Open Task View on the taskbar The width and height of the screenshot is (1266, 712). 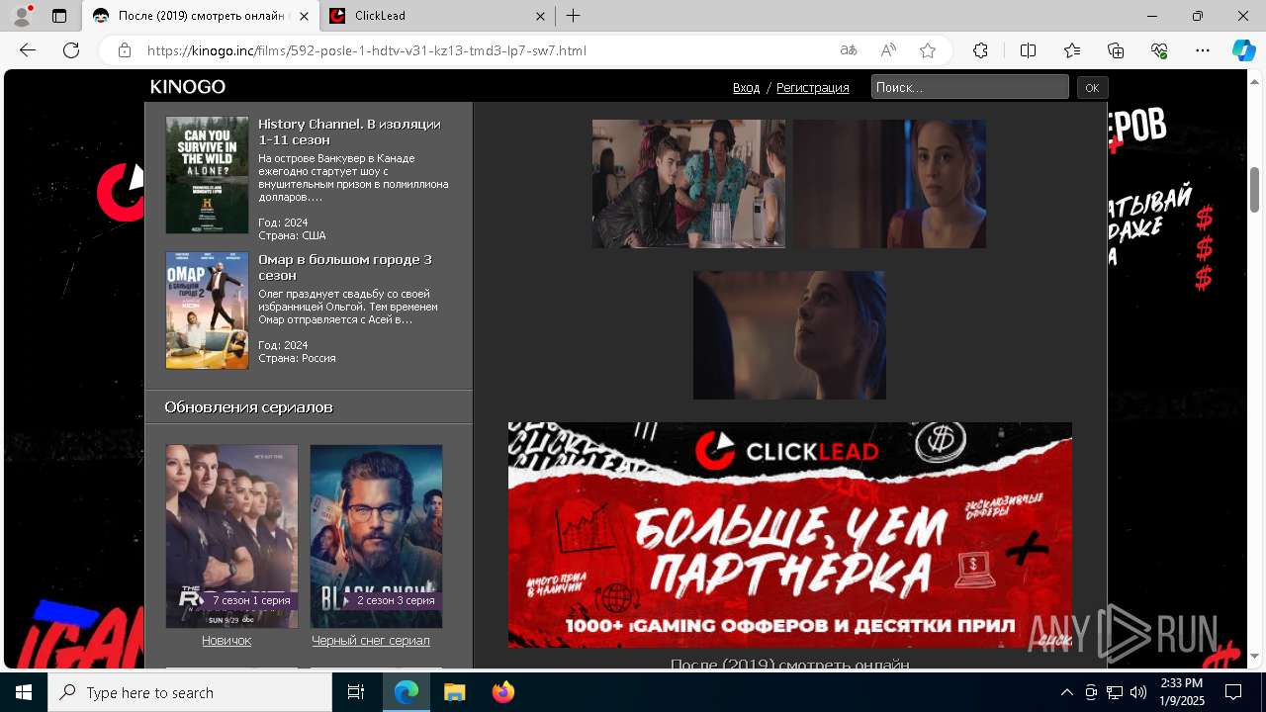(x=356, y=692)
